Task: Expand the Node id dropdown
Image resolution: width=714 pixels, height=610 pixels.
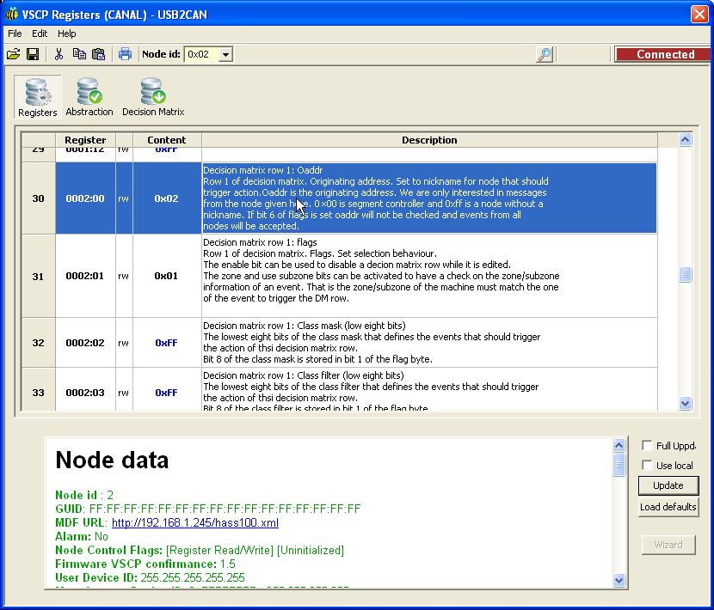Action: pyautogui.click(x=225, y=54)
